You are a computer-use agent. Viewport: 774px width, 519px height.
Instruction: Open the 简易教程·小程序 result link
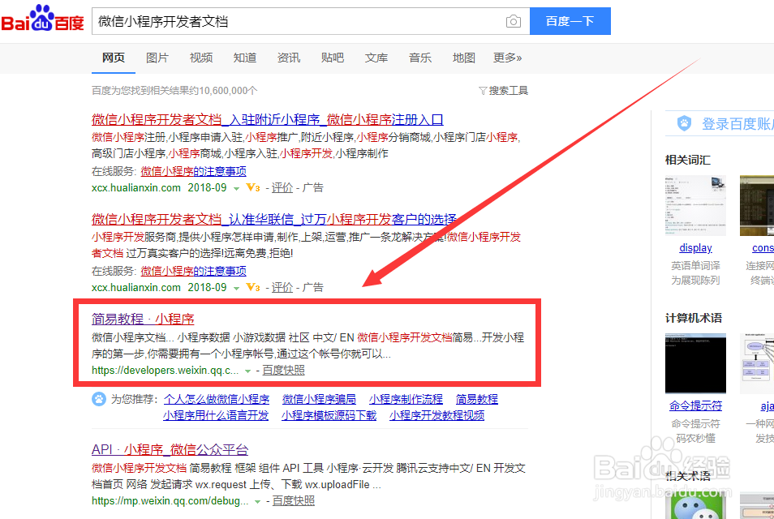click(143, 318)
